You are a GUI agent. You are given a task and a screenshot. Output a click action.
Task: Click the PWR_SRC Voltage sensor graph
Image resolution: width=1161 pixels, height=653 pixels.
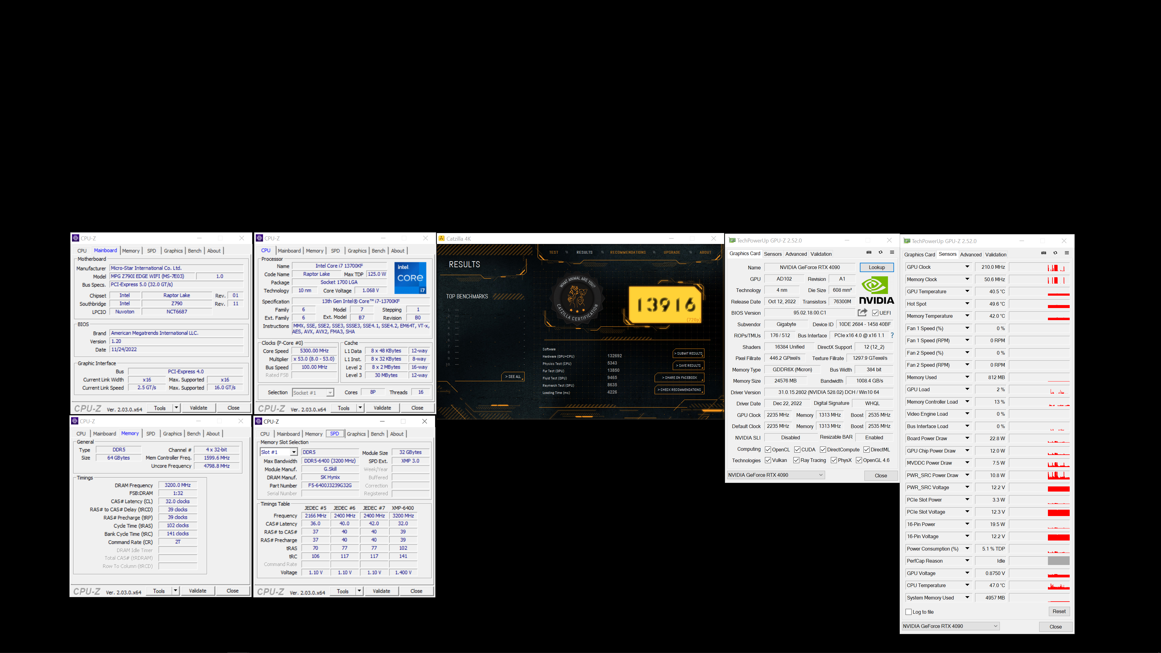tap(1039, 487)
